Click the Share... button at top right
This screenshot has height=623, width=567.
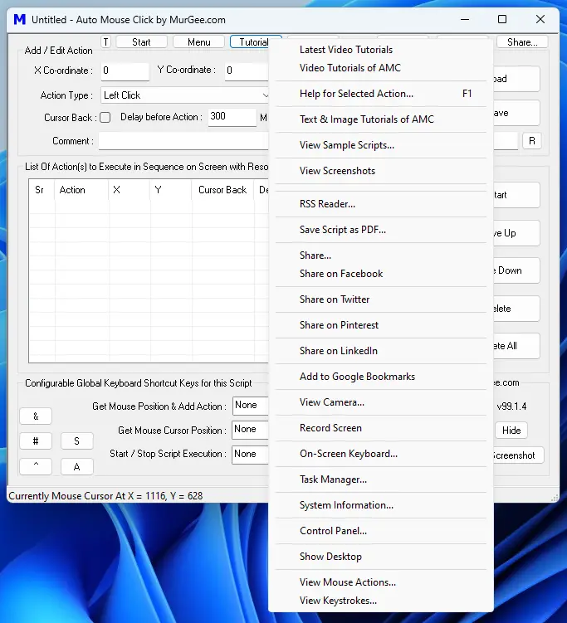[x=522, y=42]
